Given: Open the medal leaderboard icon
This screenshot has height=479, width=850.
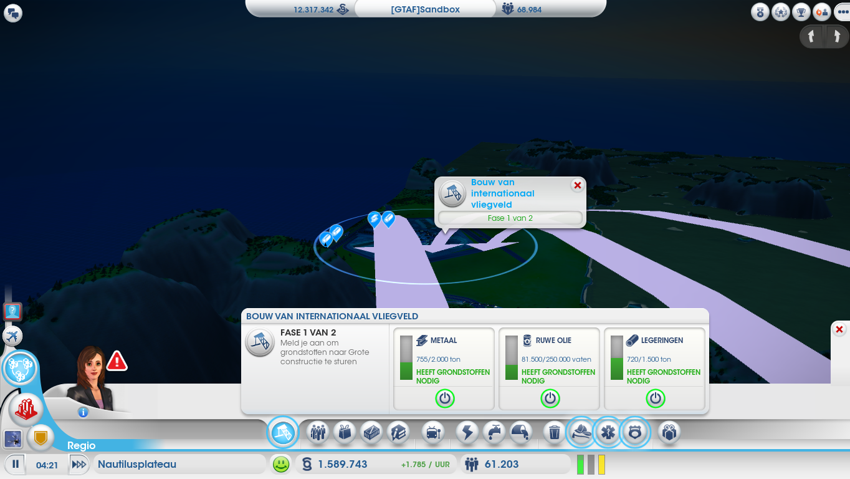Looking at the screenshot, I should (760, 12).
